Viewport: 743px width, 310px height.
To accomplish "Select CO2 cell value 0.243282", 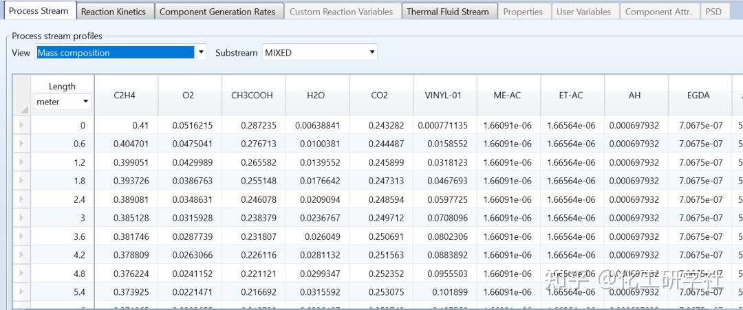I will tap(381, 125).
